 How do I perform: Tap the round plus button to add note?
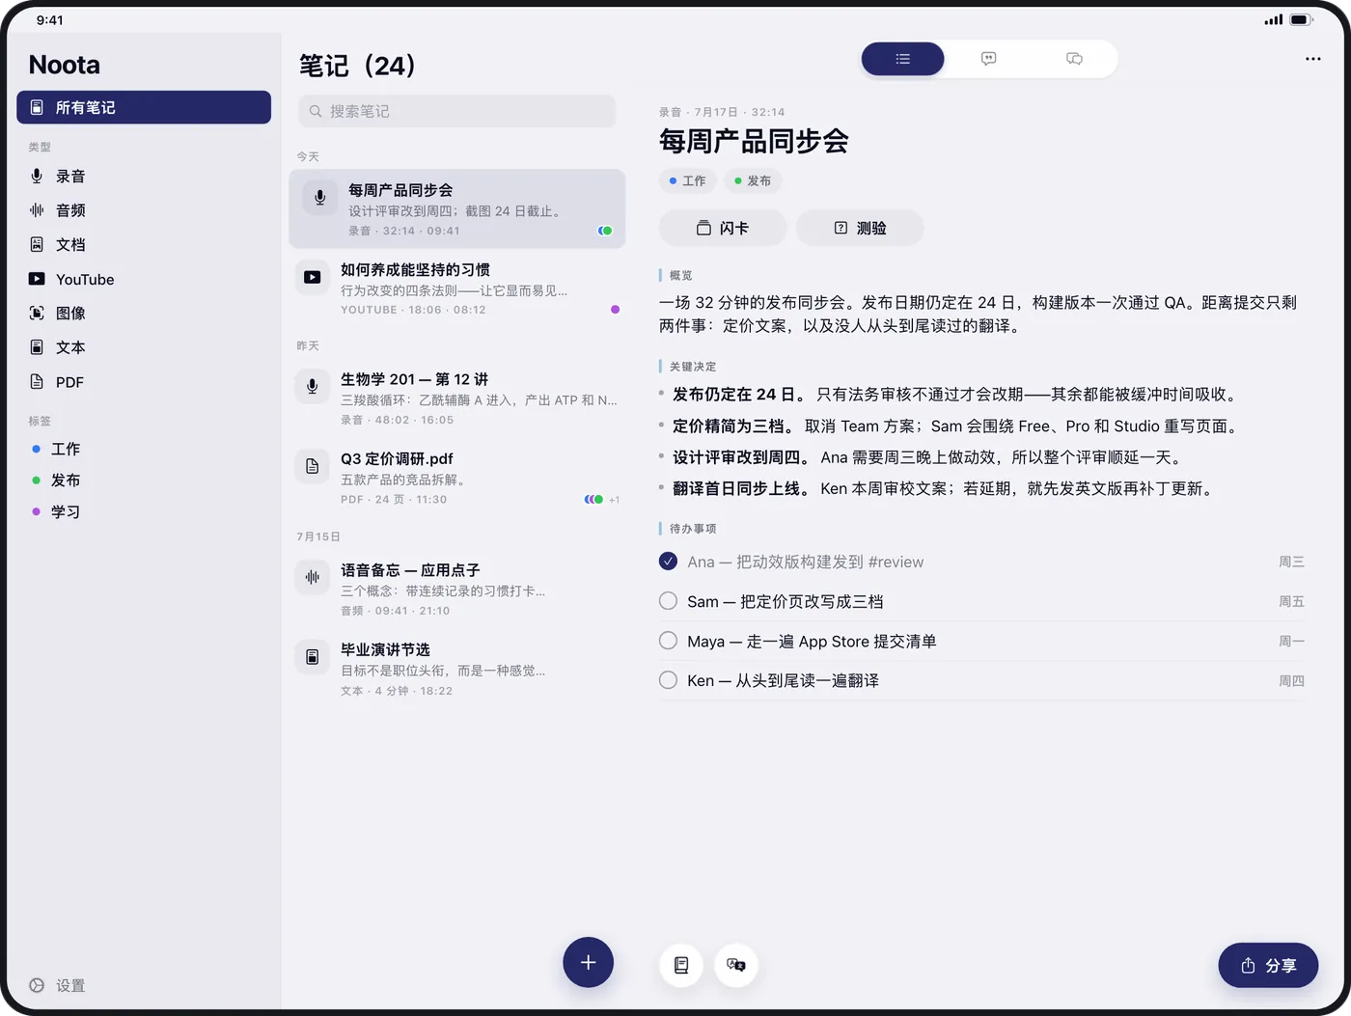589,962
